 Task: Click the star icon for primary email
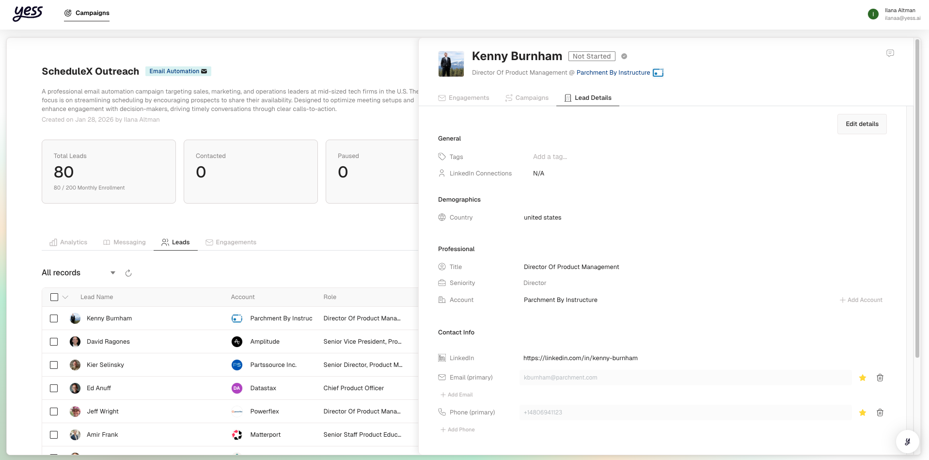click(862, 378)
